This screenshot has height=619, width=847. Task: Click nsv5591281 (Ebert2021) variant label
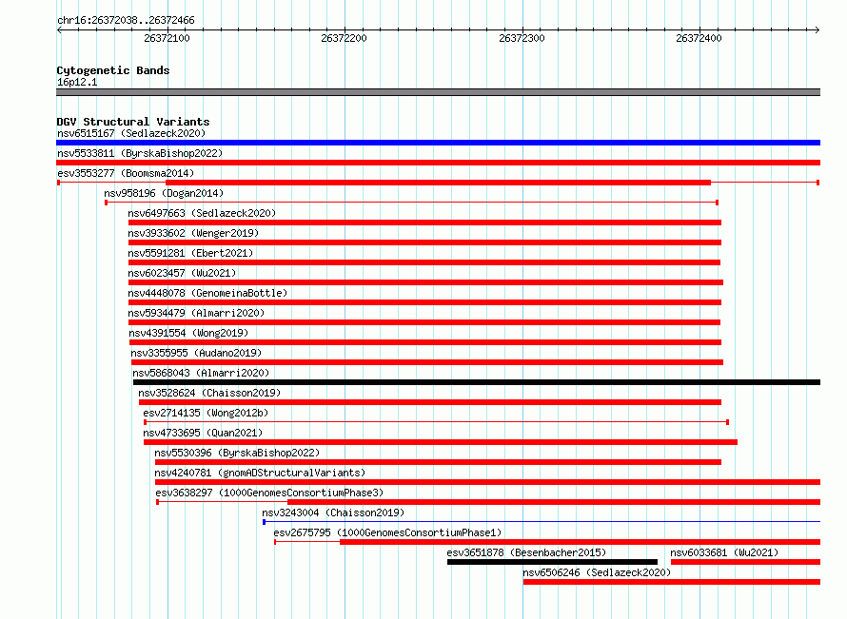click(x=190, y=253)
